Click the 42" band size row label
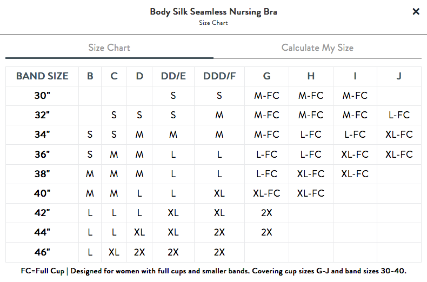 tap(41, 213)
